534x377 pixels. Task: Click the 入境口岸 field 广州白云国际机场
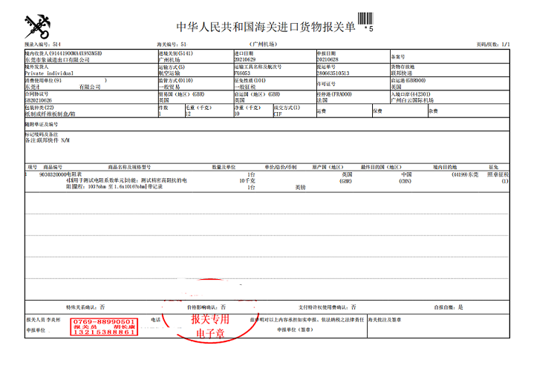click(411, 101)
